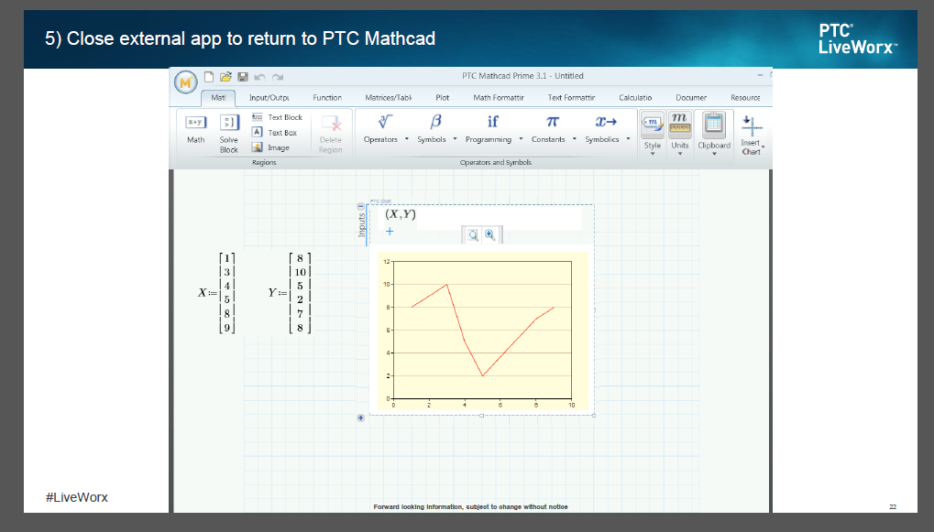Screen dimensions: 934x532
Task: Select the X vector definition
Action: (x=217, y=293)
